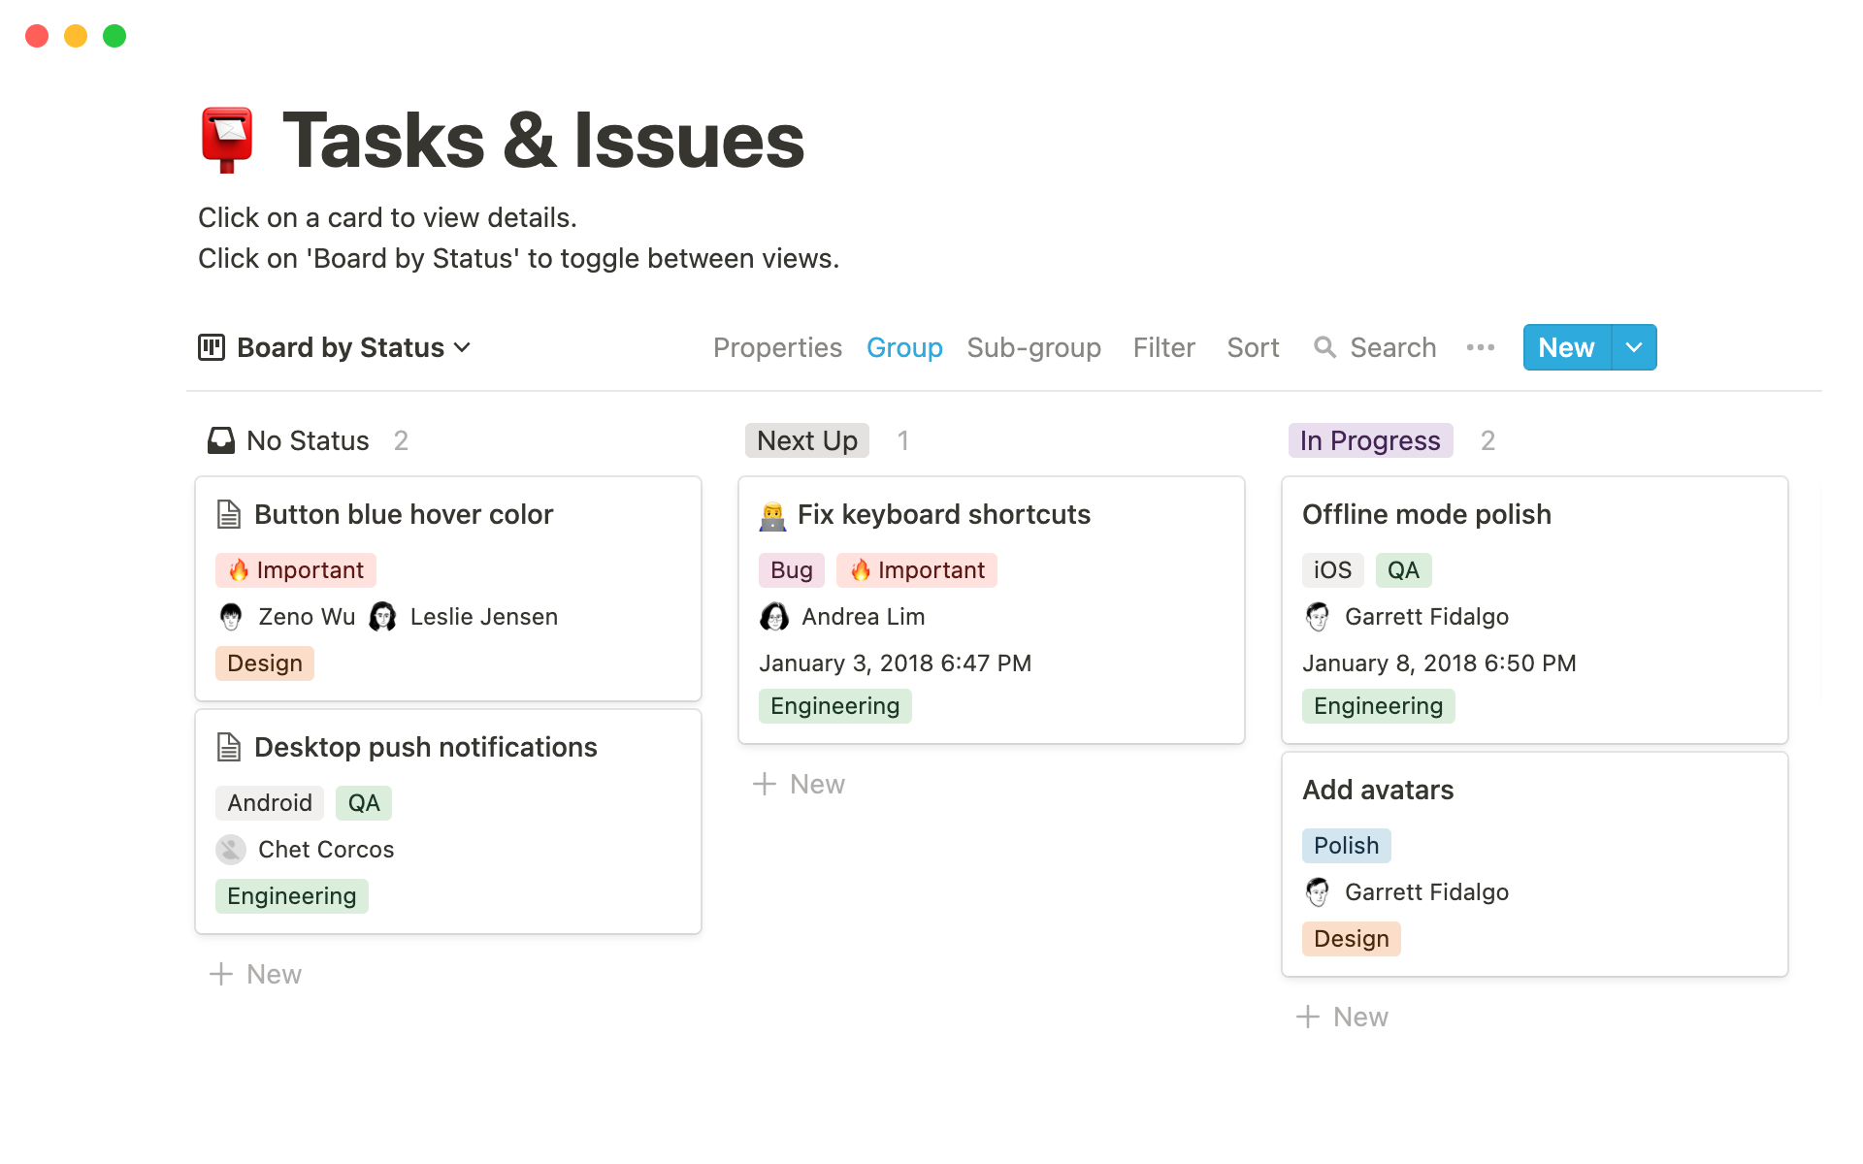Click the New button to create task
This screenshot has height=1164, width=1863.
click(1565, 347)
